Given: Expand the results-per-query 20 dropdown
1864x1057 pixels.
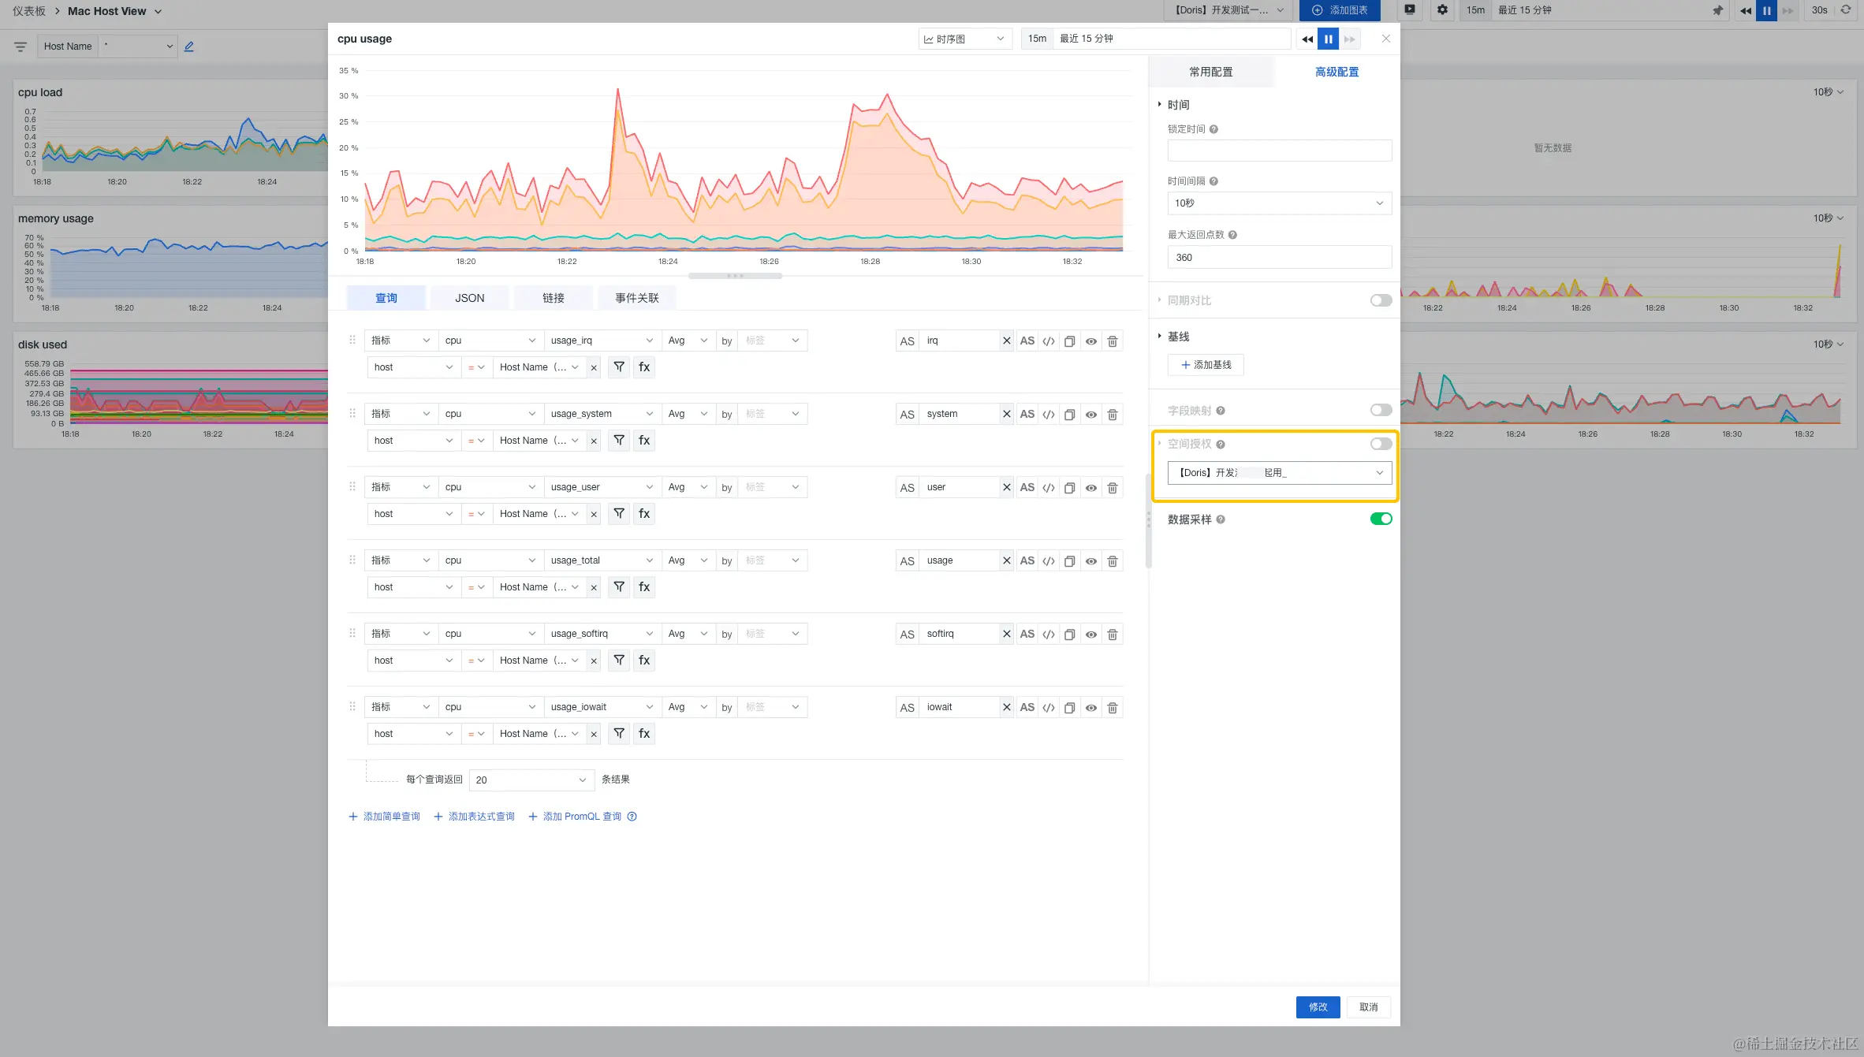Looking at the screenshot, I should (531, 780).
